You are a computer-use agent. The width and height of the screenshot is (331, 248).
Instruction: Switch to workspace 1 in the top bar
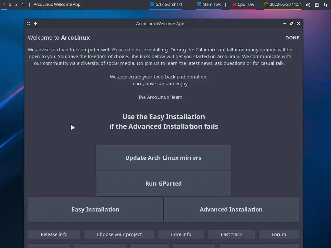coord(4,5)
